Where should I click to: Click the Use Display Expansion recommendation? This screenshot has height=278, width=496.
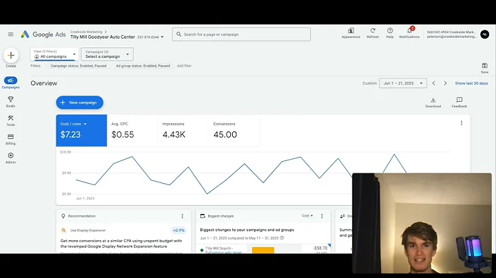pyautogui.click(x=87, y=231)
